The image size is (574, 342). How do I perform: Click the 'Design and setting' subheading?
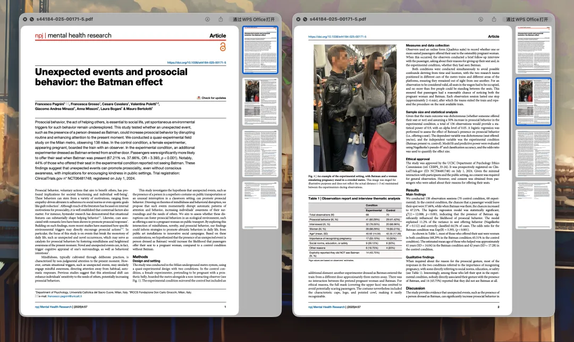click(x=146, y=261)
